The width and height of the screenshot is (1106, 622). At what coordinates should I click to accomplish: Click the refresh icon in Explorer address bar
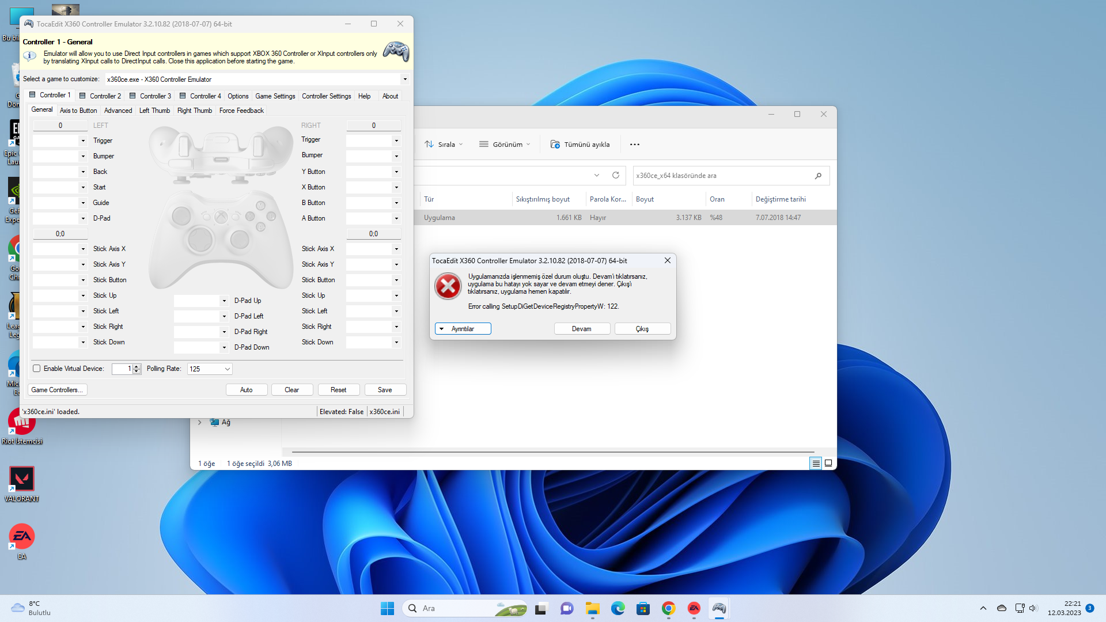(x=615, y=175)
